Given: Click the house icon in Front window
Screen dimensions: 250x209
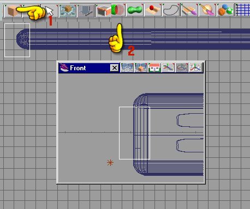Looking at the screenshot, I should click(x=154, y=68).
